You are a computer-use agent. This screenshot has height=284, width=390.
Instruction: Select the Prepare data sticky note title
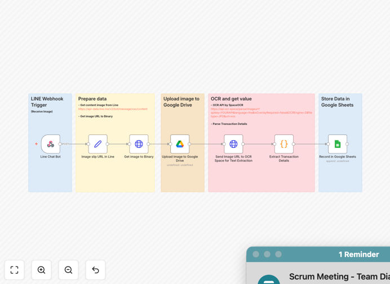click(92, 99)
